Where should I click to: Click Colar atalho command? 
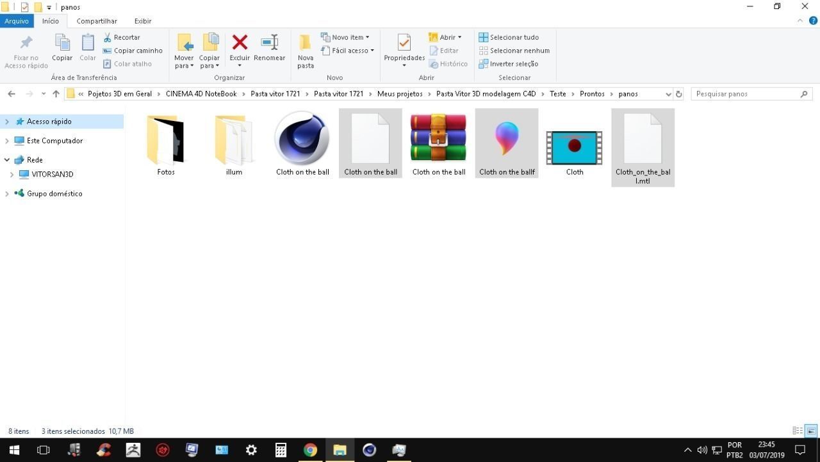click(x=127, y=64)
